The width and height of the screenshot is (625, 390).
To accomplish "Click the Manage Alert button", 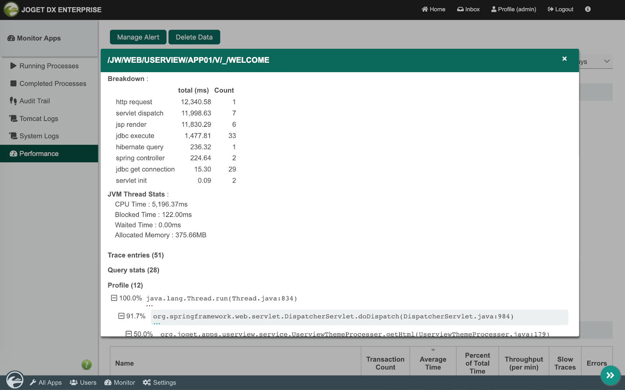I will click(x=138, y=37).
